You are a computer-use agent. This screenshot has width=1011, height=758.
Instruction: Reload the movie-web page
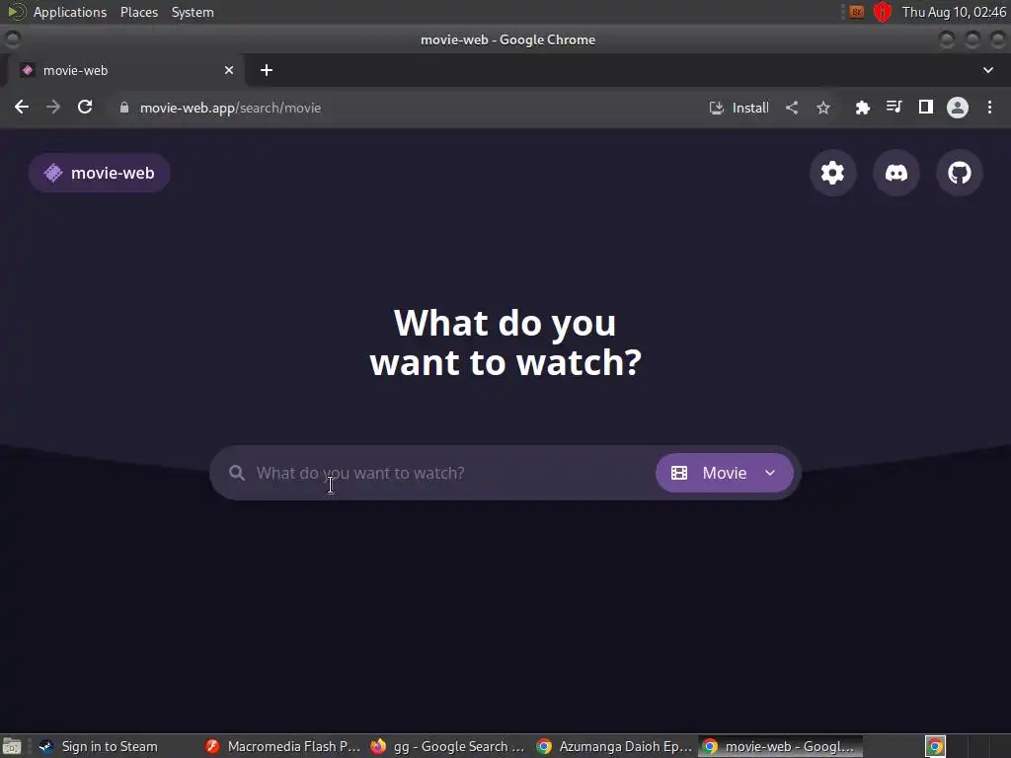click(85, 107)
